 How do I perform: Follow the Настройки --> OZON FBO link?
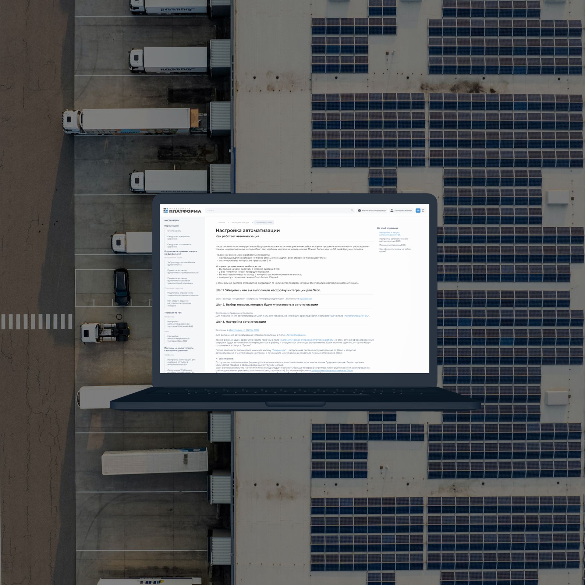click(244, 330)
